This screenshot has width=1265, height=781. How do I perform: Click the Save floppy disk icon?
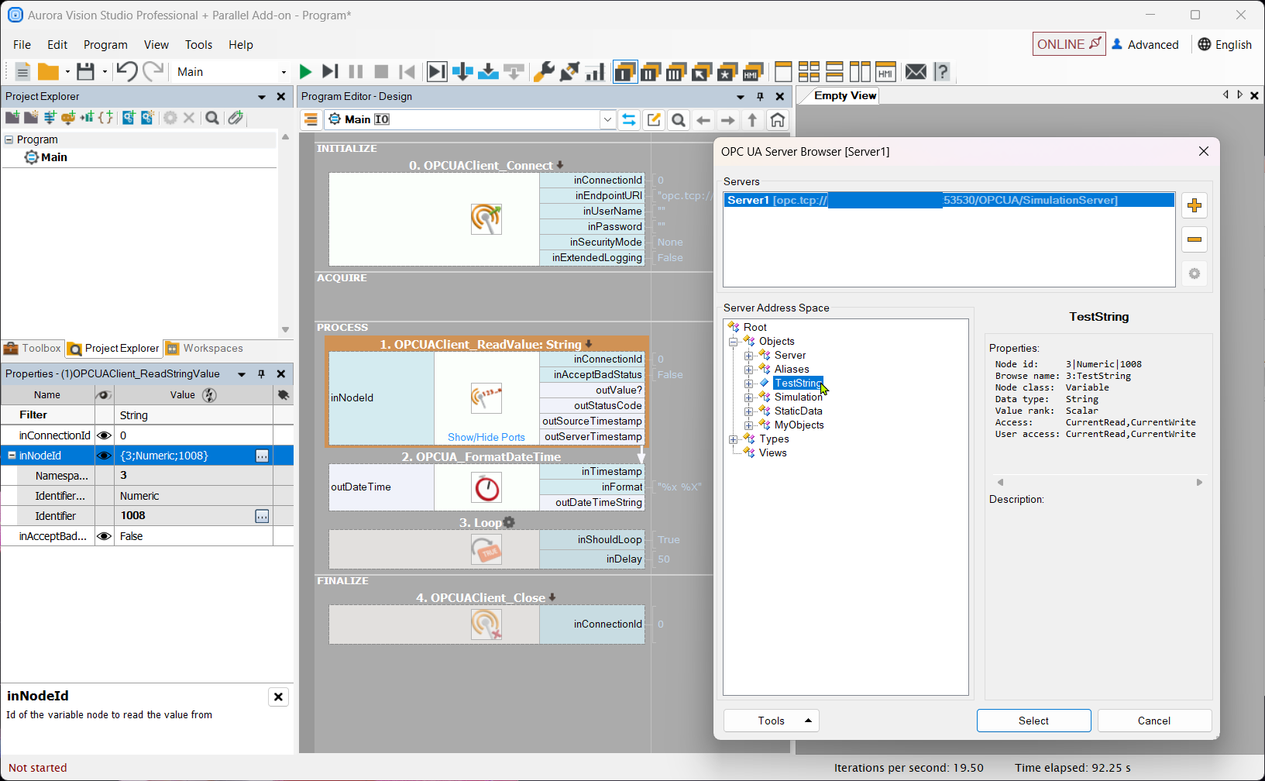(85, 72)
